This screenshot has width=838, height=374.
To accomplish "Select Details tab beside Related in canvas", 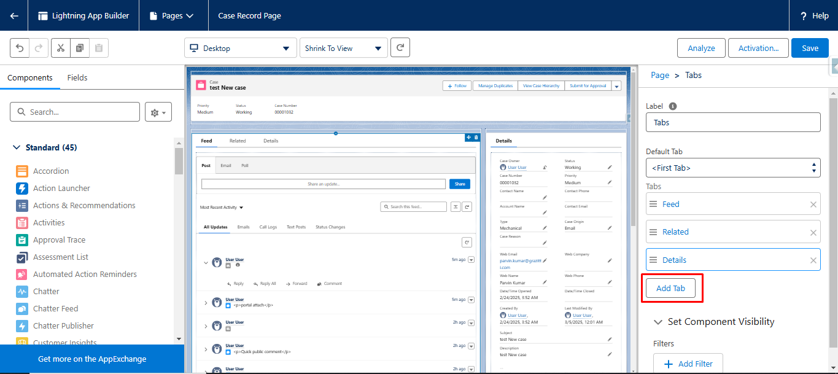I will pos(271,141).
